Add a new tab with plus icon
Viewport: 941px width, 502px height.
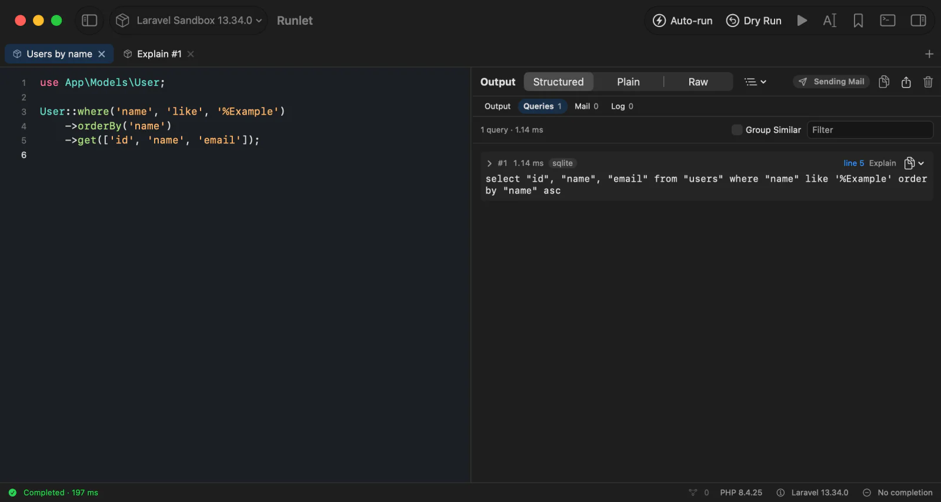929,54
